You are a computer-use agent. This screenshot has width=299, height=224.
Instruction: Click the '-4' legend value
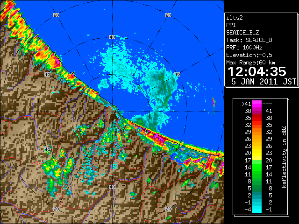[x=248, y=209]
